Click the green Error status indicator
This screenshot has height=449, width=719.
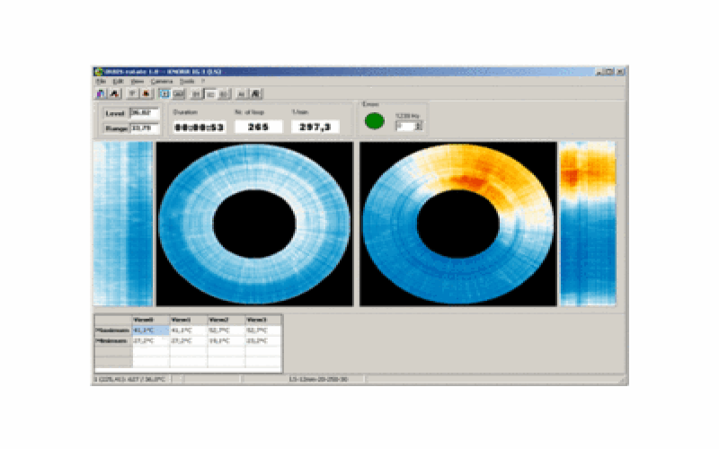[x=374, y=120]
